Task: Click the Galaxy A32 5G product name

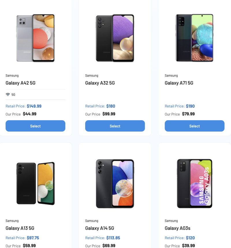Action: click(x=100, y=83)
